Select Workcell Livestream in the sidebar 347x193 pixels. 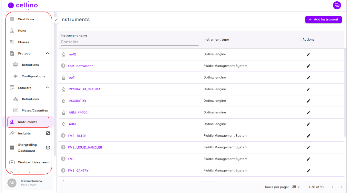34,162
